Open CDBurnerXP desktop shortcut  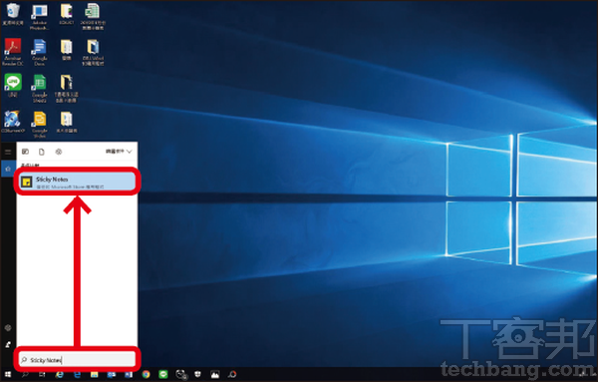tap(13, 122)
